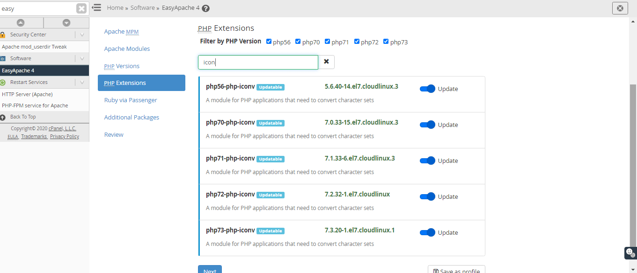
Task: Type in the extension search field
Action: click(257, 62)
